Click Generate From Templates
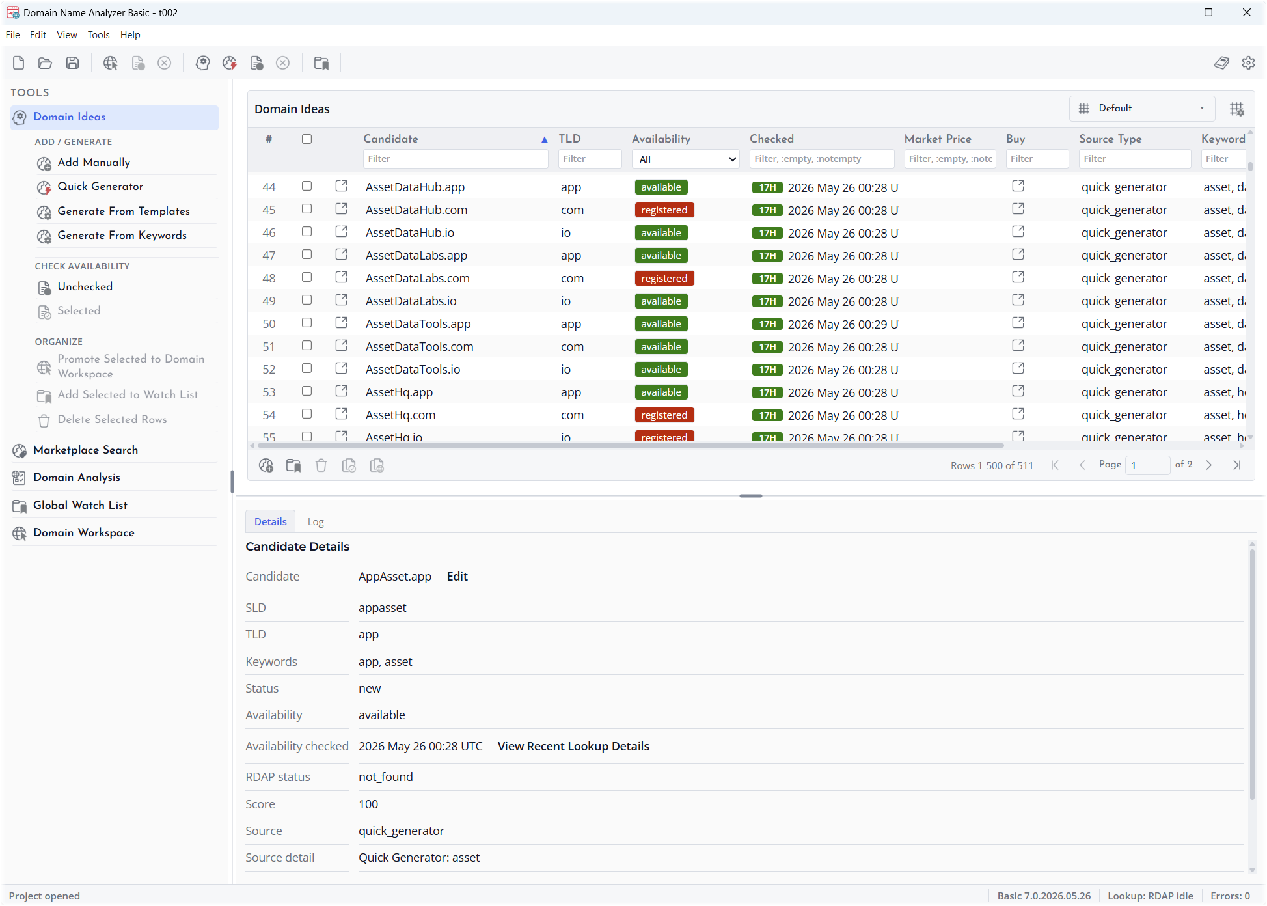 126,212
